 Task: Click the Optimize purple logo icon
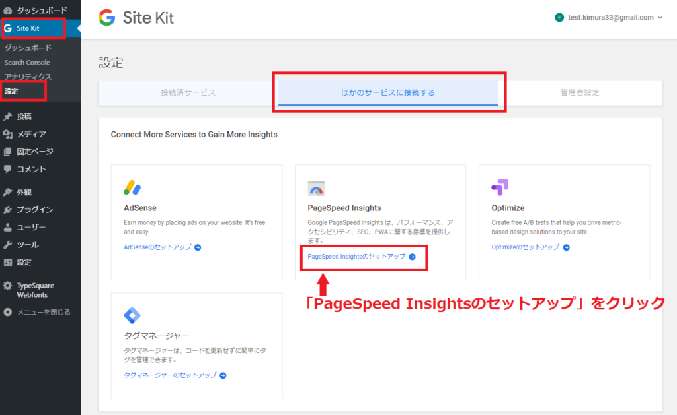500,187
